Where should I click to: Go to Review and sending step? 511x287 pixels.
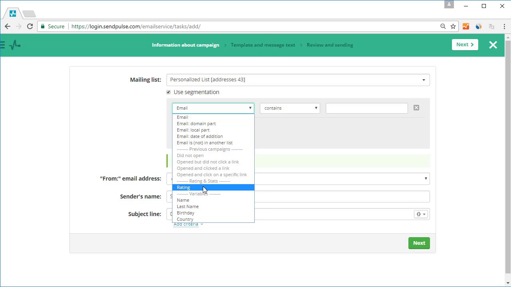(x=330, y=45)
